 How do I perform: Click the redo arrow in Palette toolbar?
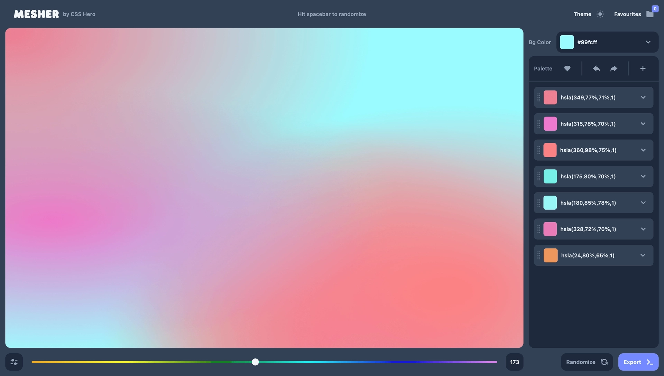[x=614, y=68]
